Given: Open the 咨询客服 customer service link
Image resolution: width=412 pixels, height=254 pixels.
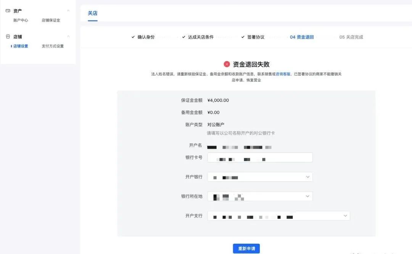Looking at the screenshot, I should click(282, 74).
